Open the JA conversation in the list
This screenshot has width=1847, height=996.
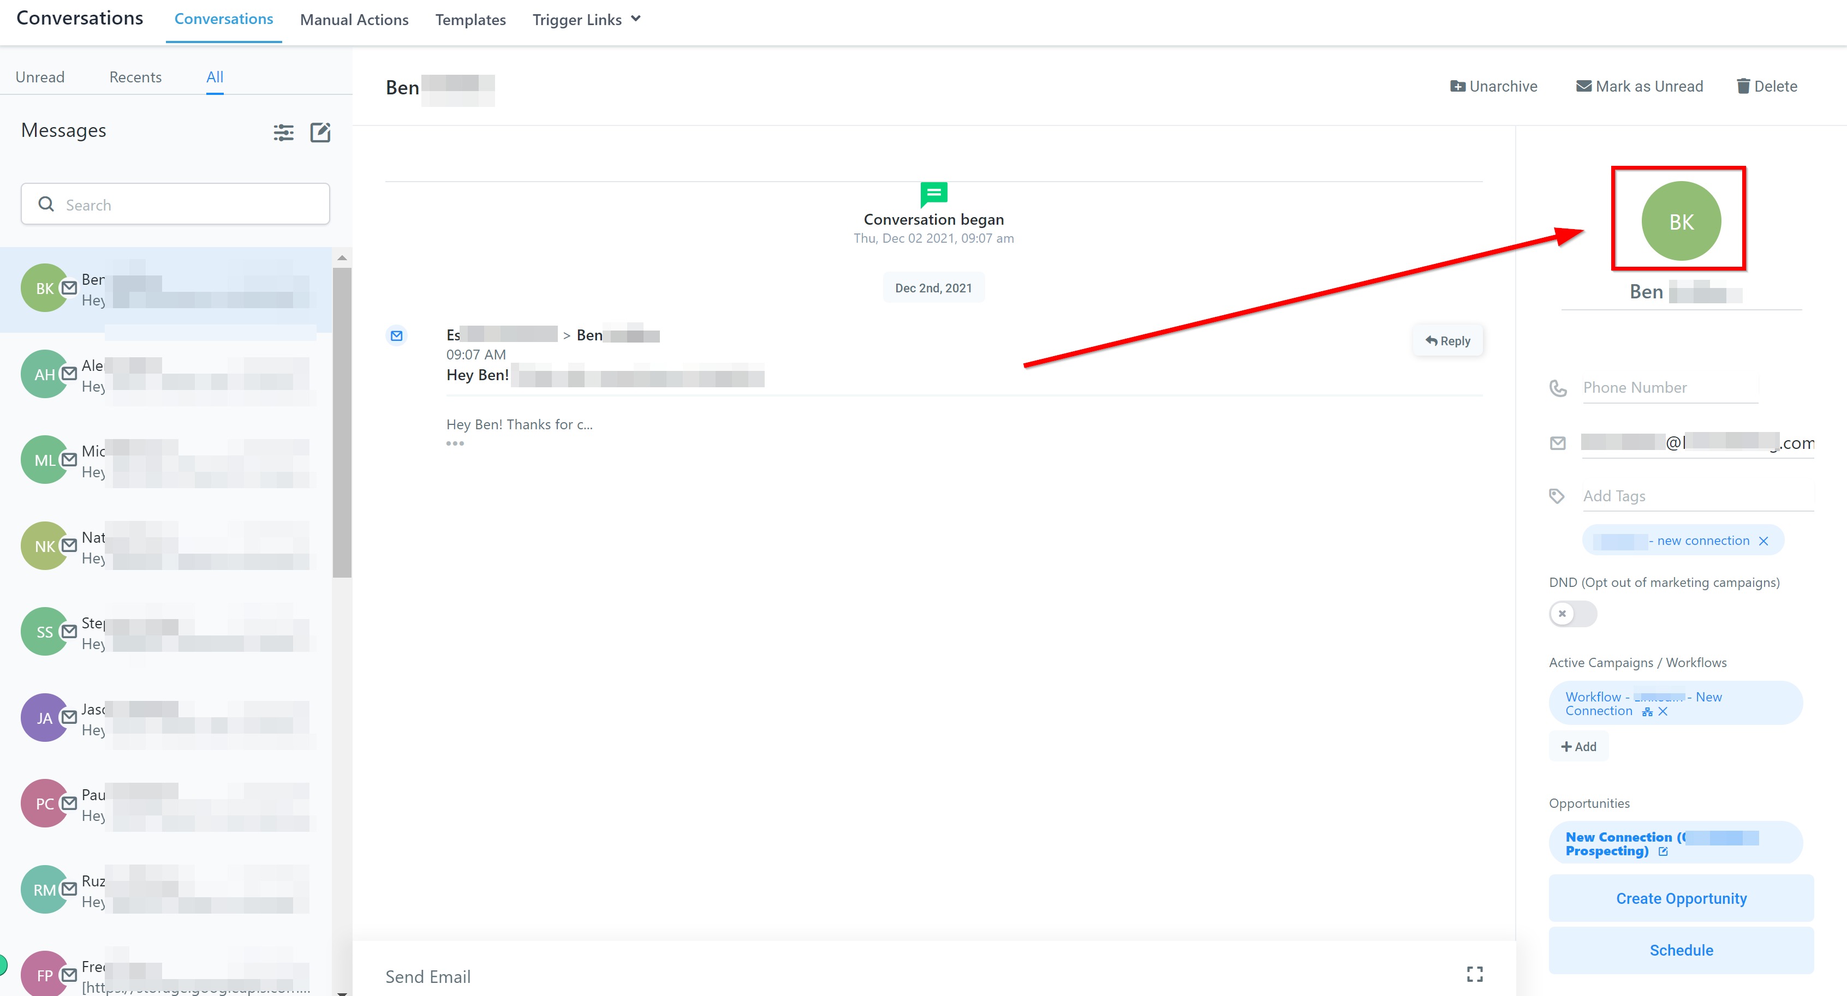[166, 718]
